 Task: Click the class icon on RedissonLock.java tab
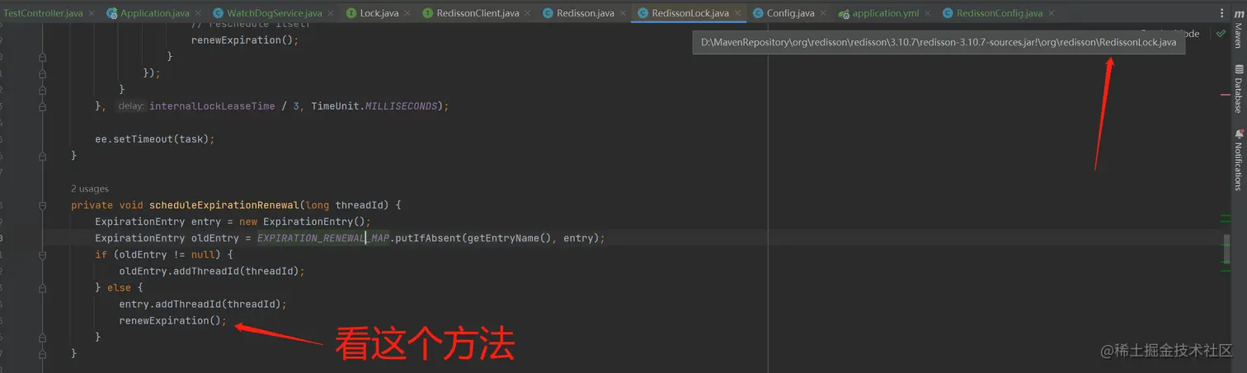coord(643,13)
